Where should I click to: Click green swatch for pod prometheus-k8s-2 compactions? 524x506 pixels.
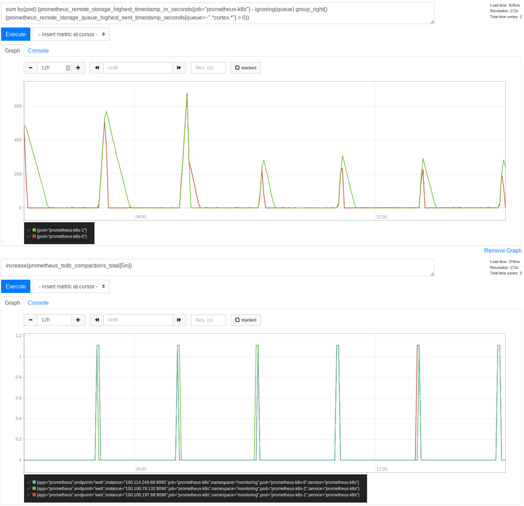pyautogui.click(x=34, y=489)
